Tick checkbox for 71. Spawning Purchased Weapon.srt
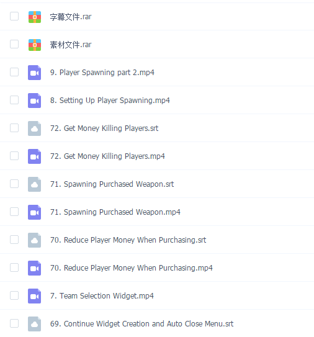314x337 pixels. click(14, 184)
